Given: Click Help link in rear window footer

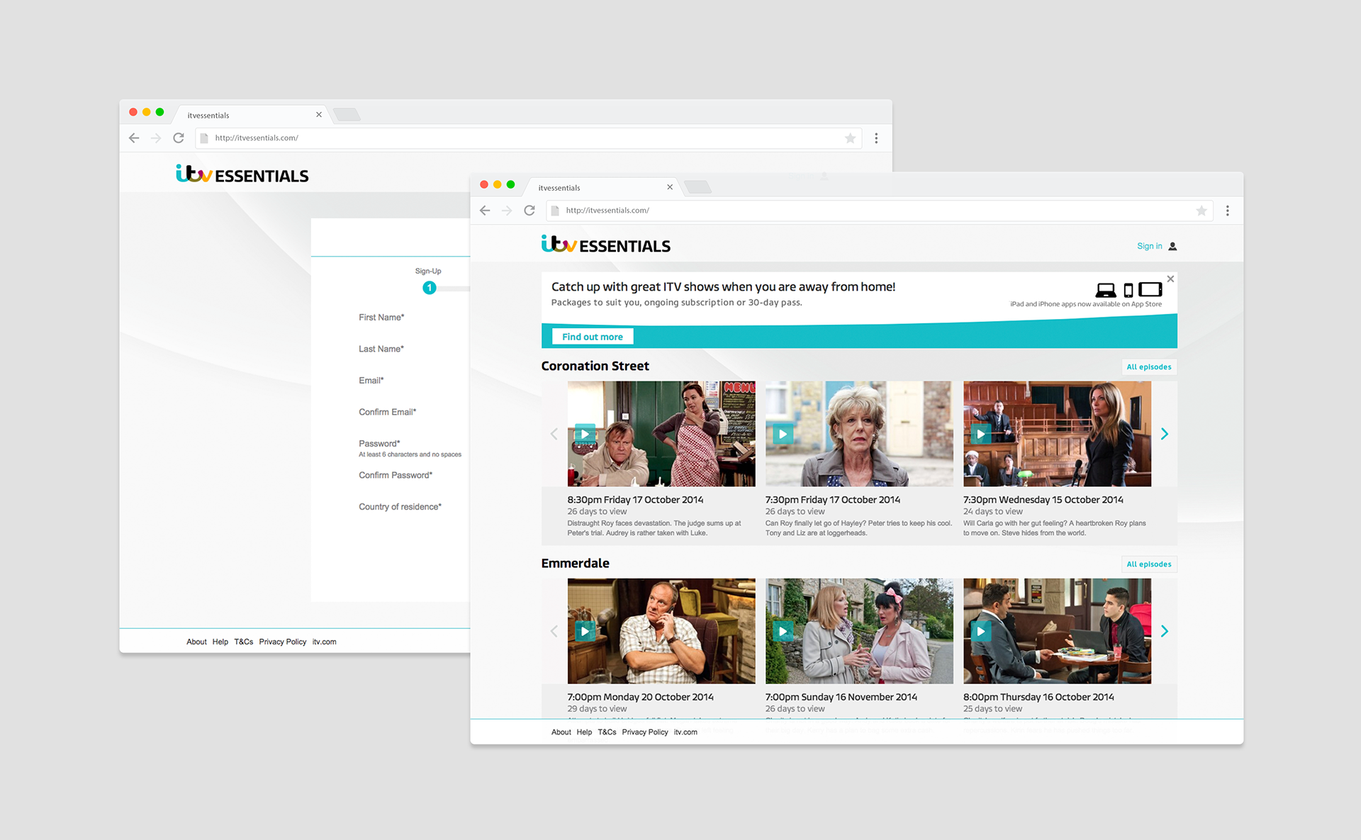Looking at the screenshot, I should [x=220, y=642].
